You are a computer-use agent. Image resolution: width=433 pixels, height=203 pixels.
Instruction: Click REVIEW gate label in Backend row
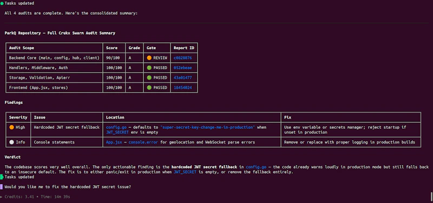160,58
